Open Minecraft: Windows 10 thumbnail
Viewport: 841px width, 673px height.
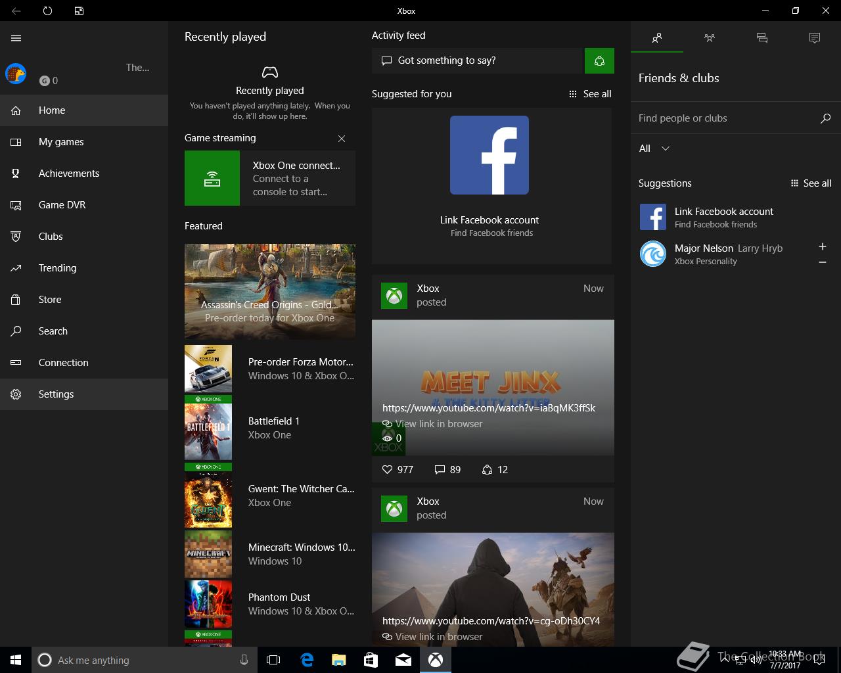click(208, 554)
